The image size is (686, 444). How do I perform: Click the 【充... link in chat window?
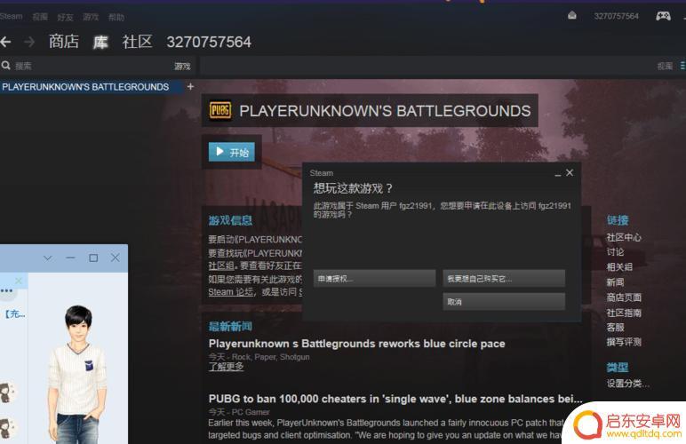point(15,313)
